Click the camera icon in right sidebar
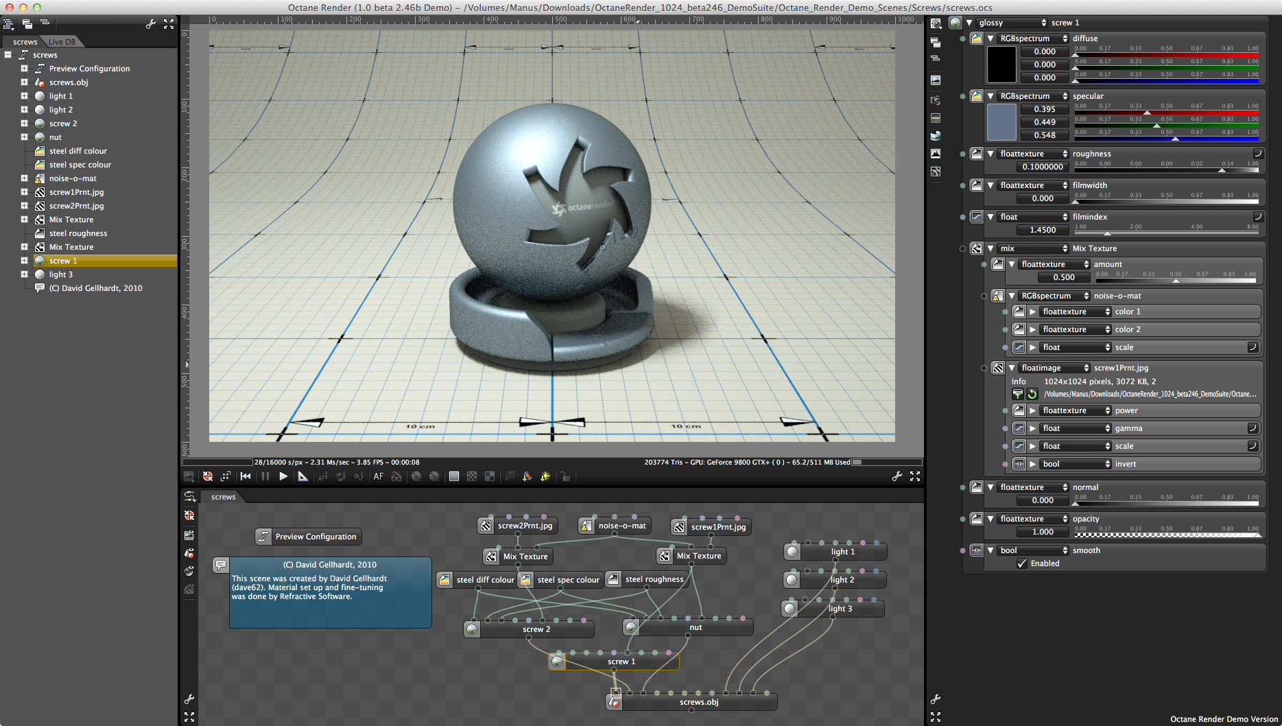The width and height of the screenshot is (1282, 726). click(936, 100)
